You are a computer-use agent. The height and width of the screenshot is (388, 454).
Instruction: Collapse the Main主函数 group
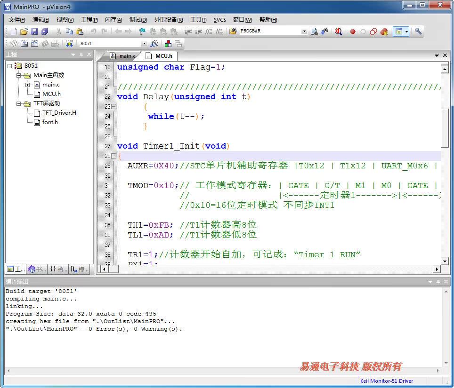point(19,75)
